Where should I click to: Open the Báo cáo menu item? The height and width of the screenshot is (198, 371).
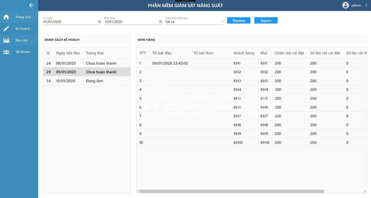pyautogui.click(x=22, y=40)
